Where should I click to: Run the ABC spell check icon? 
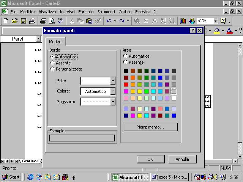61,21
